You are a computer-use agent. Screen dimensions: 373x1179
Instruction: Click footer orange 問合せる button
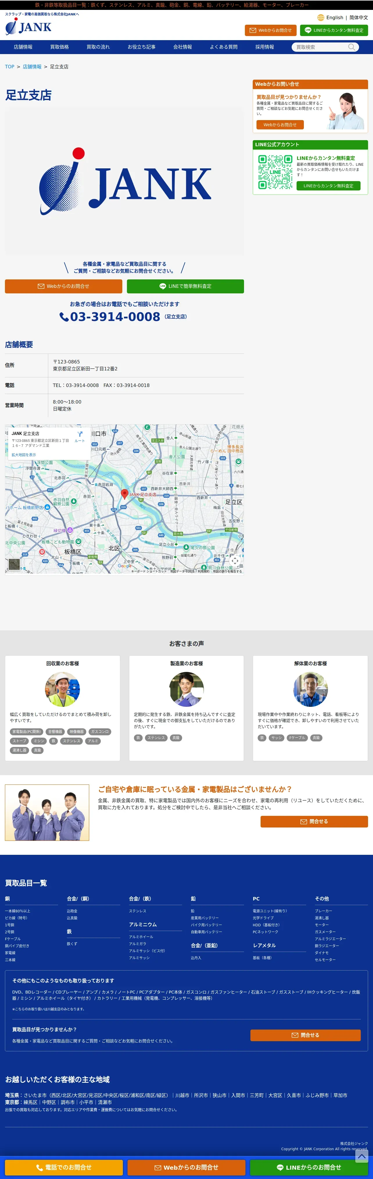(305, 1035)
